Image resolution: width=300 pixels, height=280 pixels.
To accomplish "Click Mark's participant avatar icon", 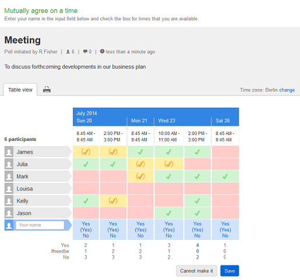I will 9,176.
